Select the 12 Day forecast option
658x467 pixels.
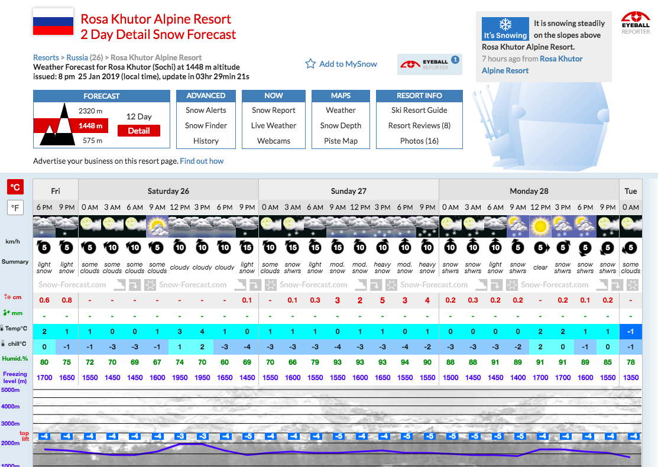coord(139,116)
